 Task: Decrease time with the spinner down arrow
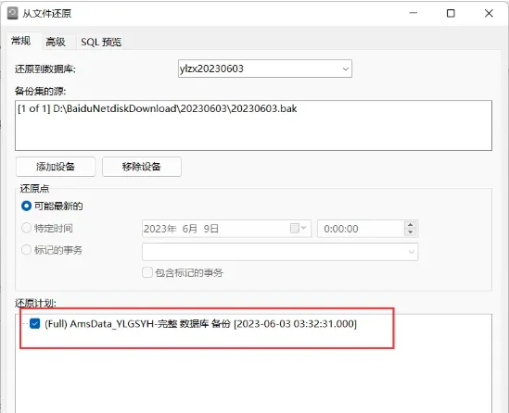(x=411, y=232)
